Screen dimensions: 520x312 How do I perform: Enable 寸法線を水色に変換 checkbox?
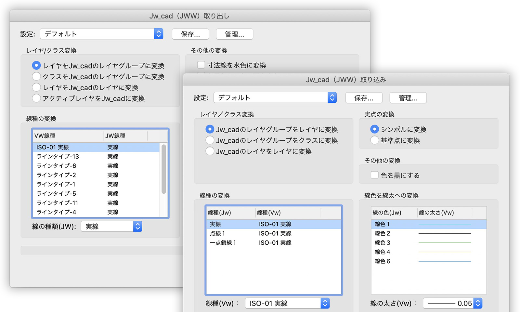(x=201, y=65)
